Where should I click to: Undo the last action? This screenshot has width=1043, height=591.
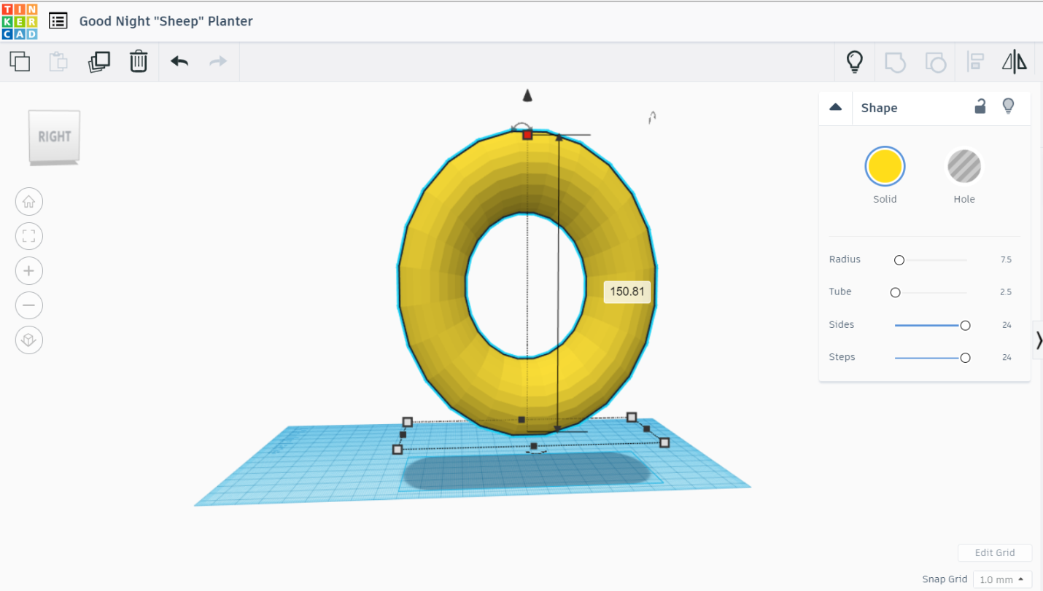click(179, 61)
